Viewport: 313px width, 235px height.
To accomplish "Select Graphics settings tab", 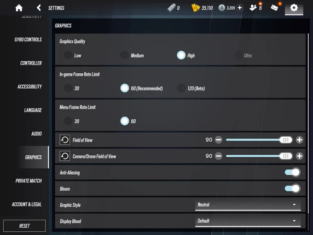I will 33,157.
